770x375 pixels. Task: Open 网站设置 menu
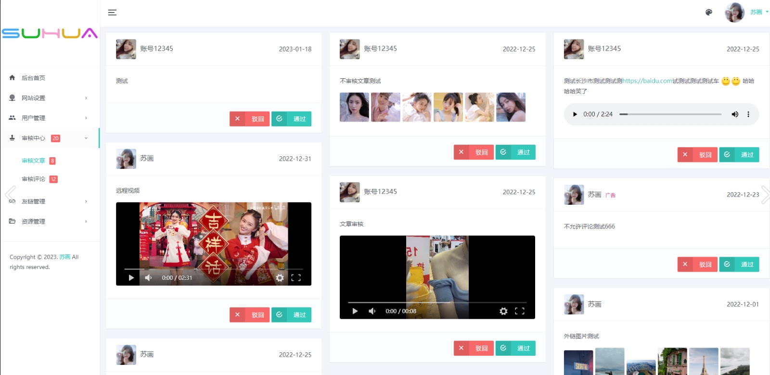(x=50, y=98)
